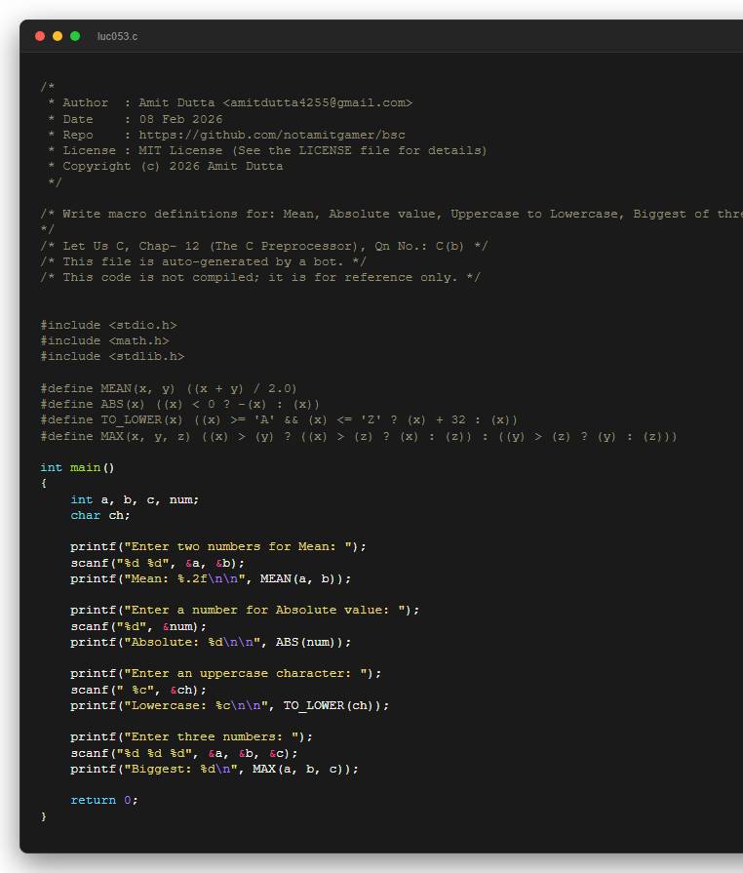Click the 'code is not compiled' comment
743x873 pixels.
click(260, 277)
